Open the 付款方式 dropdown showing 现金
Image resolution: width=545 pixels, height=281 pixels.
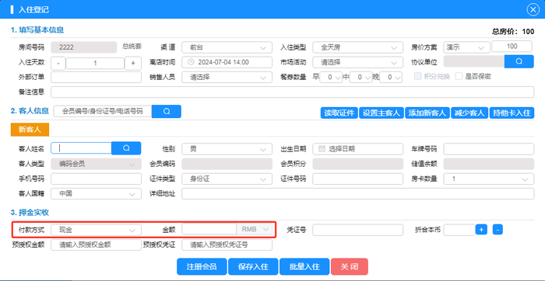[x=96, y=230]
